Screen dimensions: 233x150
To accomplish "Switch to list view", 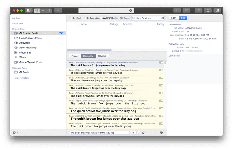I will [x=43, y=10].
